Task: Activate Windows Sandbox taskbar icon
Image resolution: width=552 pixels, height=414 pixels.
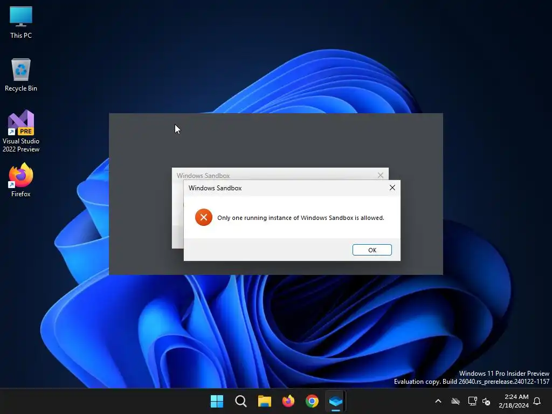Action: (x=335, y=401)
